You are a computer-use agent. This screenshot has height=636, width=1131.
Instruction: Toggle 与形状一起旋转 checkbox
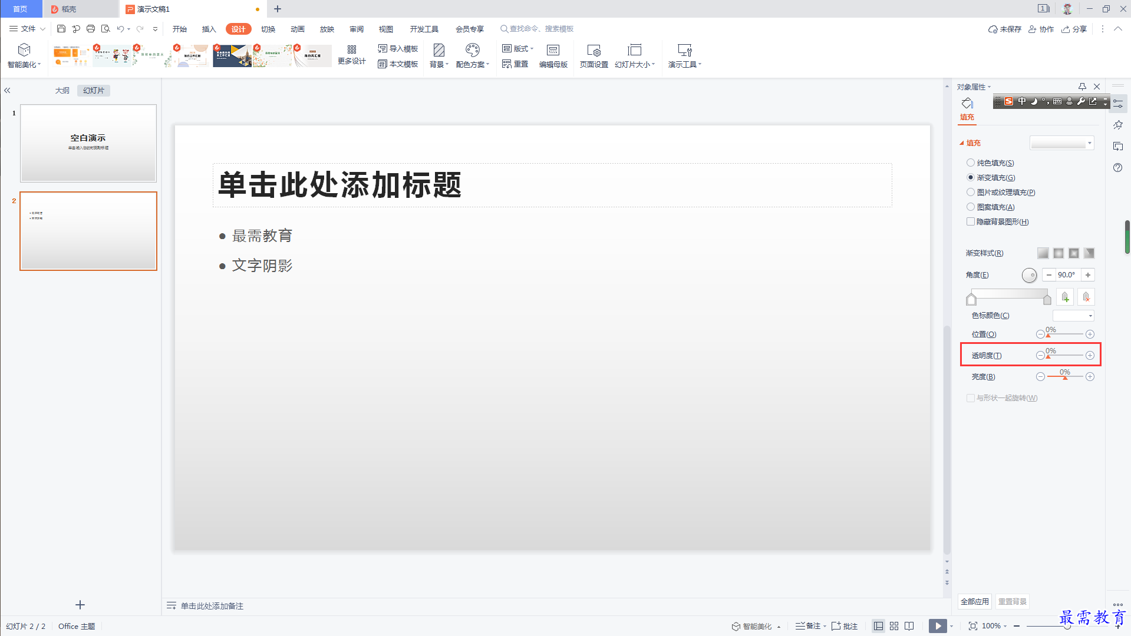971,398
